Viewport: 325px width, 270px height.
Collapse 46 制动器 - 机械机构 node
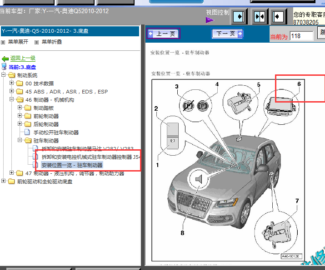click(12, 99)
